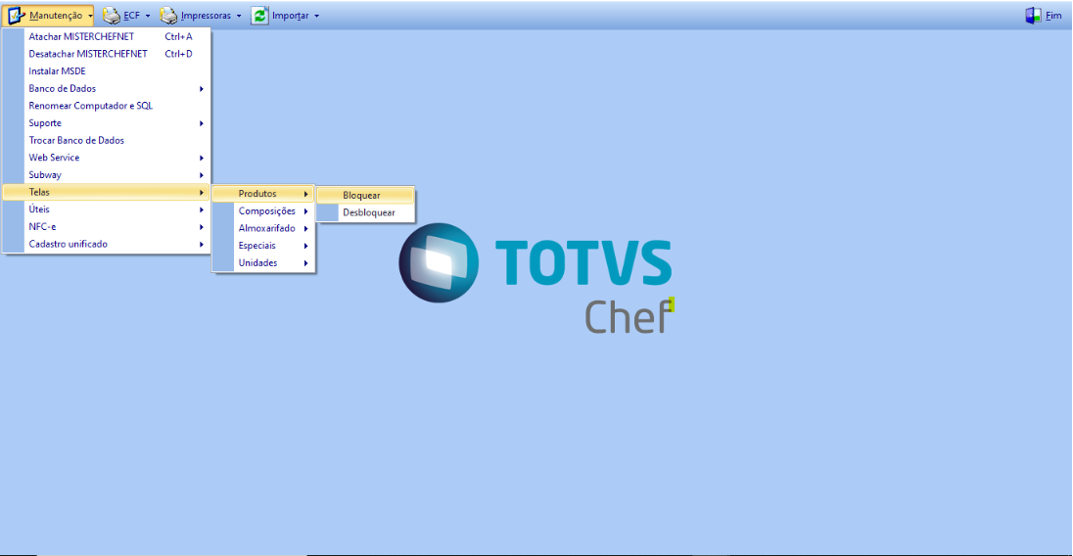1073x556 pixels.
Task: Select Trocar Banco de Dados
Action: [107, 140]
